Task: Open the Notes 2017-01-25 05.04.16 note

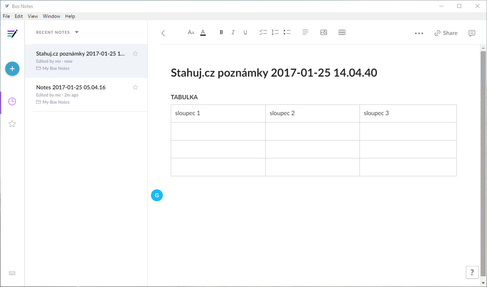Action: click(86, 94)
